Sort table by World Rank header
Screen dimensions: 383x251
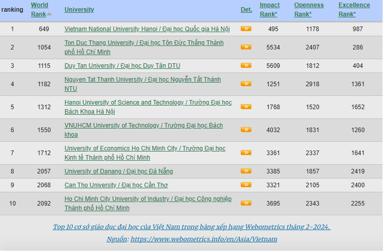click(x=40, y=9)
